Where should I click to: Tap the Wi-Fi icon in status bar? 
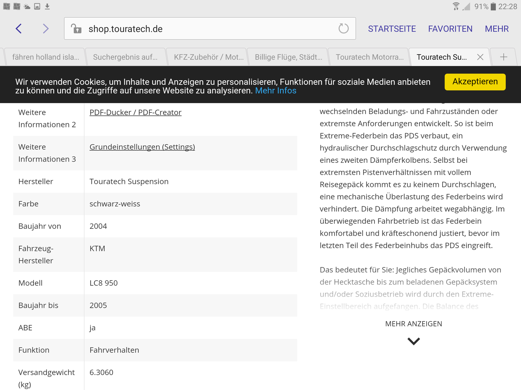(x=456, y=6)
